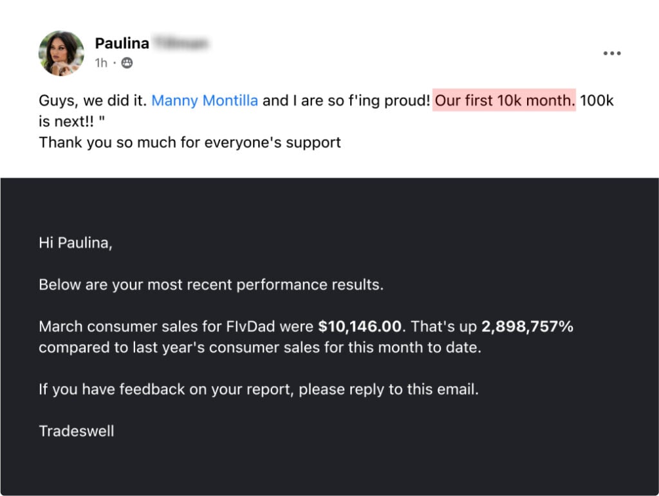The image size is (659, 496).
Task: Open the post options three-dot menu
Action: point(612,53)
